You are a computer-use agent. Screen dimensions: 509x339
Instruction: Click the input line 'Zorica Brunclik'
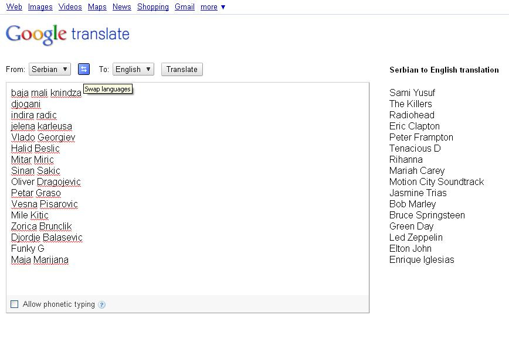[41, 226]
